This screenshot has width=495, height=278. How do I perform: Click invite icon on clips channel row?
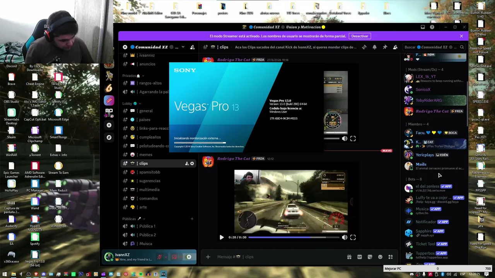coord(186,163)
